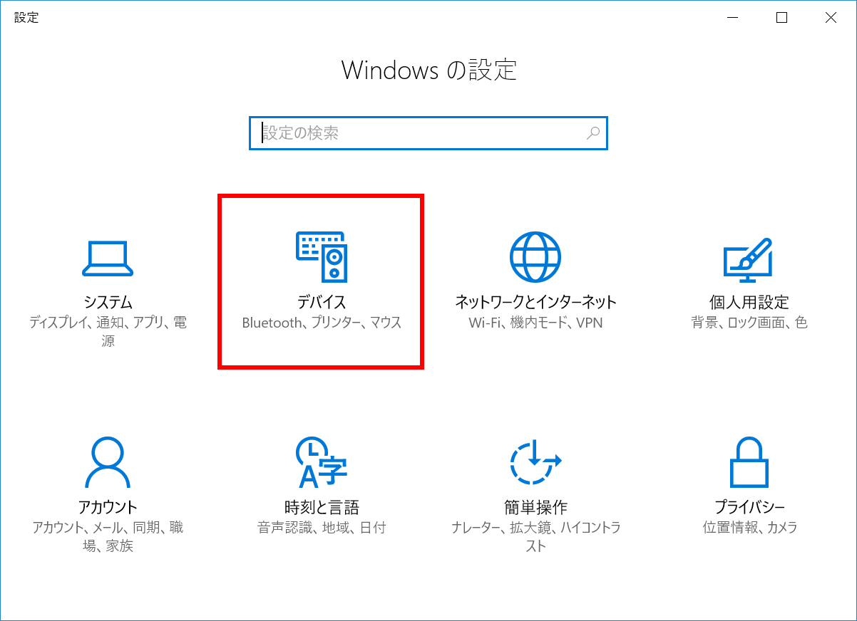
Task: Maximize the 設定 window
Action: 781,18
